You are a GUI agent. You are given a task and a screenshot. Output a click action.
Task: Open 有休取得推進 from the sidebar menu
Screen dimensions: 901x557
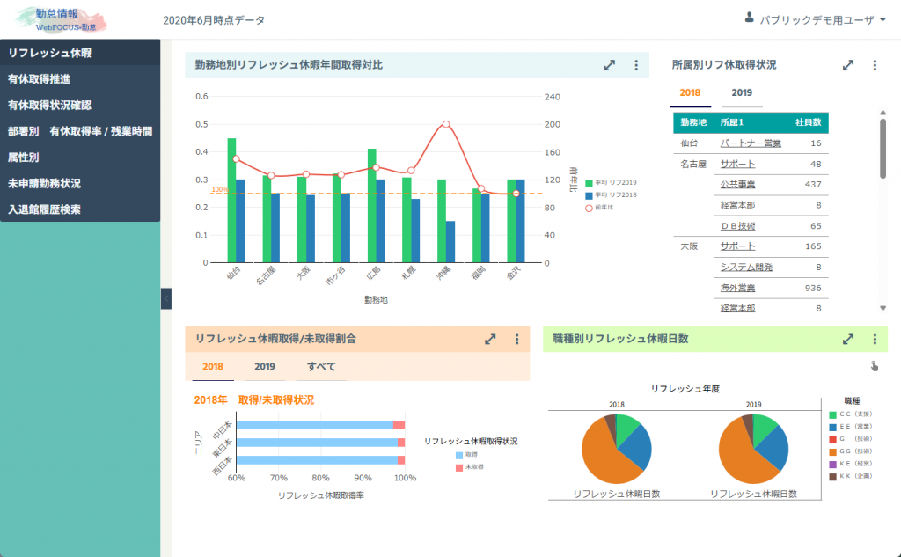click(51, 79)
